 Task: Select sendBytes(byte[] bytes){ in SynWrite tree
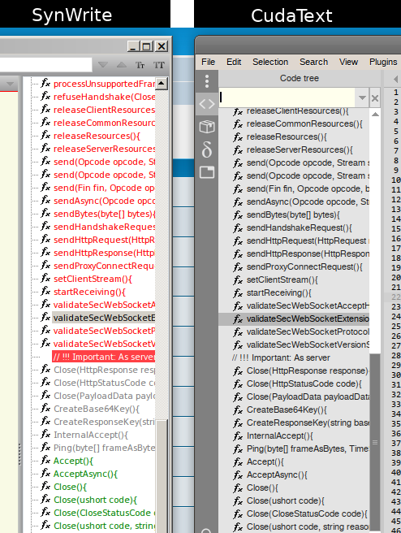pos(104,214)
